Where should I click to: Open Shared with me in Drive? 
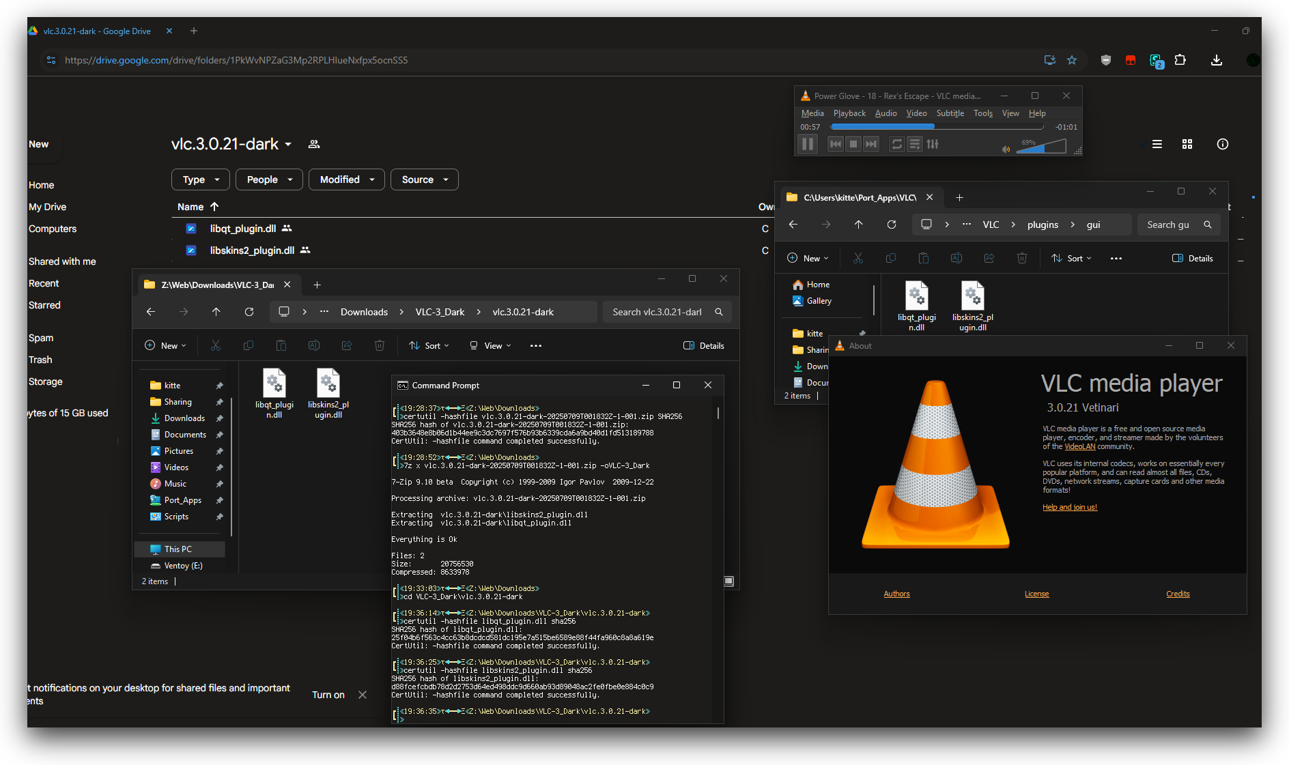tap(62, 261)
